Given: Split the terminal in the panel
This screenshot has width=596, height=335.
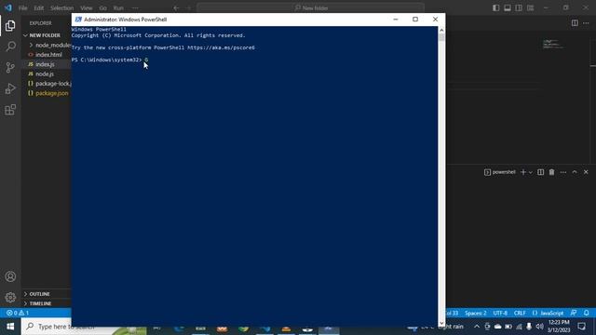Looking at the screenshot, I should (540, 172).
